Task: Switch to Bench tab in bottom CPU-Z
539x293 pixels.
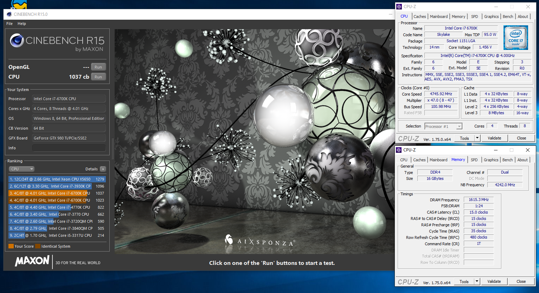Action: (x=507, y=160)
